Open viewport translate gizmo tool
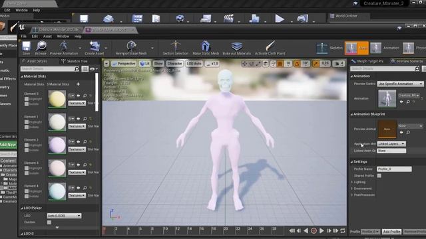The image size is (426, 239). pyautogui.click(x=244, y=64)
